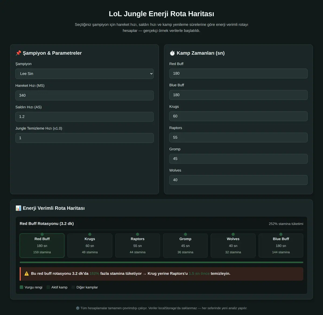Click the gear icon in the footer
This screenshot has width=323, height=315.
point(78,308)
